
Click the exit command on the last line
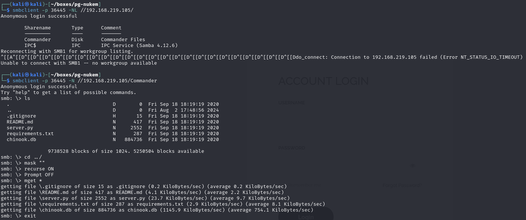pyautogui.click(x=30, y=216)
